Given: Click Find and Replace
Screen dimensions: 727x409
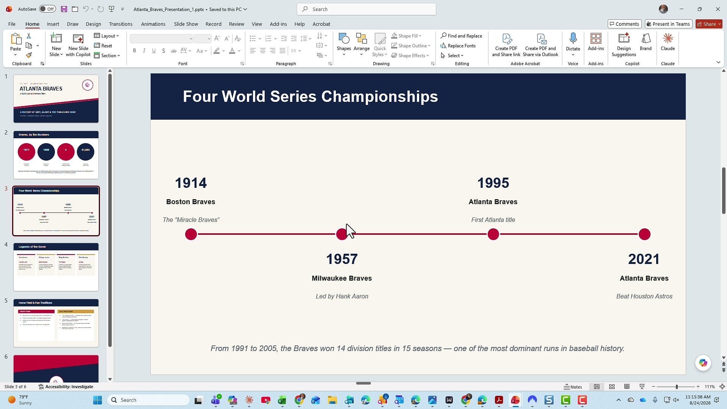Looking at the screenshot, I should pyautogui.click(x=461, y=36).
